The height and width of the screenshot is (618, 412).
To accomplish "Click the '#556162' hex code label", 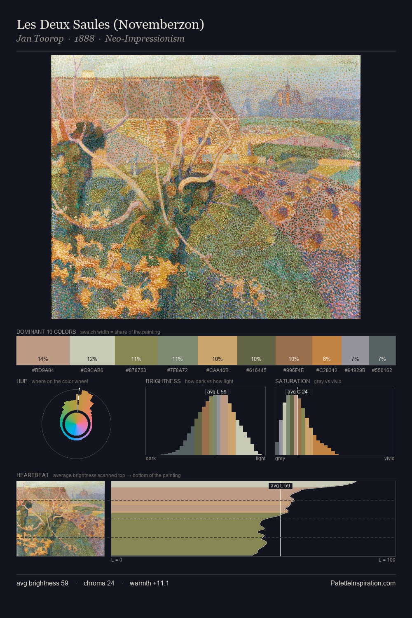I will click(x=382, y=370).
